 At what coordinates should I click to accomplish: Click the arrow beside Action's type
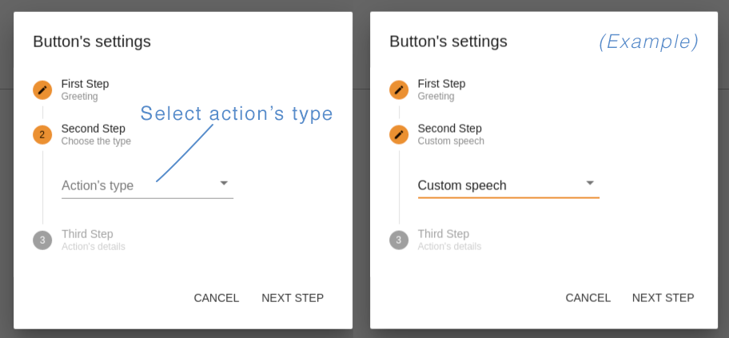(225, 183)
